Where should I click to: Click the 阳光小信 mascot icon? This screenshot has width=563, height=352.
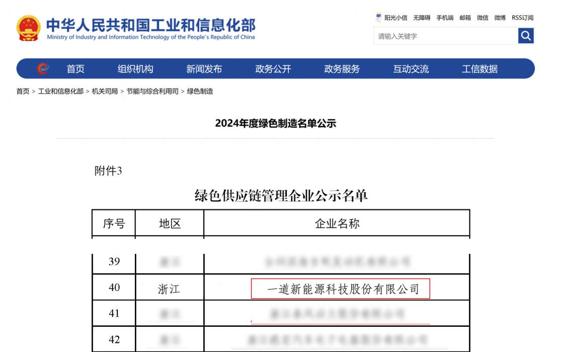tap(379, 18)
